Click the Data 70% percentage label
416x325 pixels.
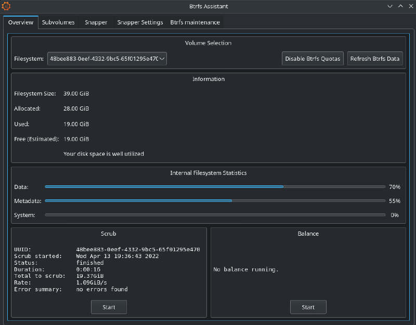pyautogui.click(x=395, y=187)
